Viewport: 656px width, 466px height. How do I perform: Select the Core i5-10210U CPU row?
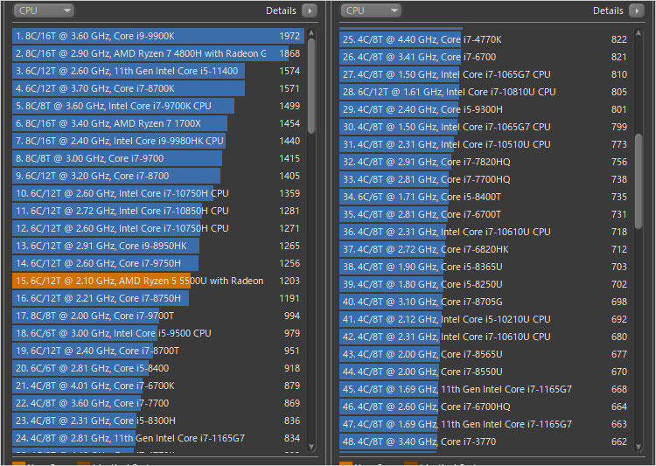(x=485, y=319)
